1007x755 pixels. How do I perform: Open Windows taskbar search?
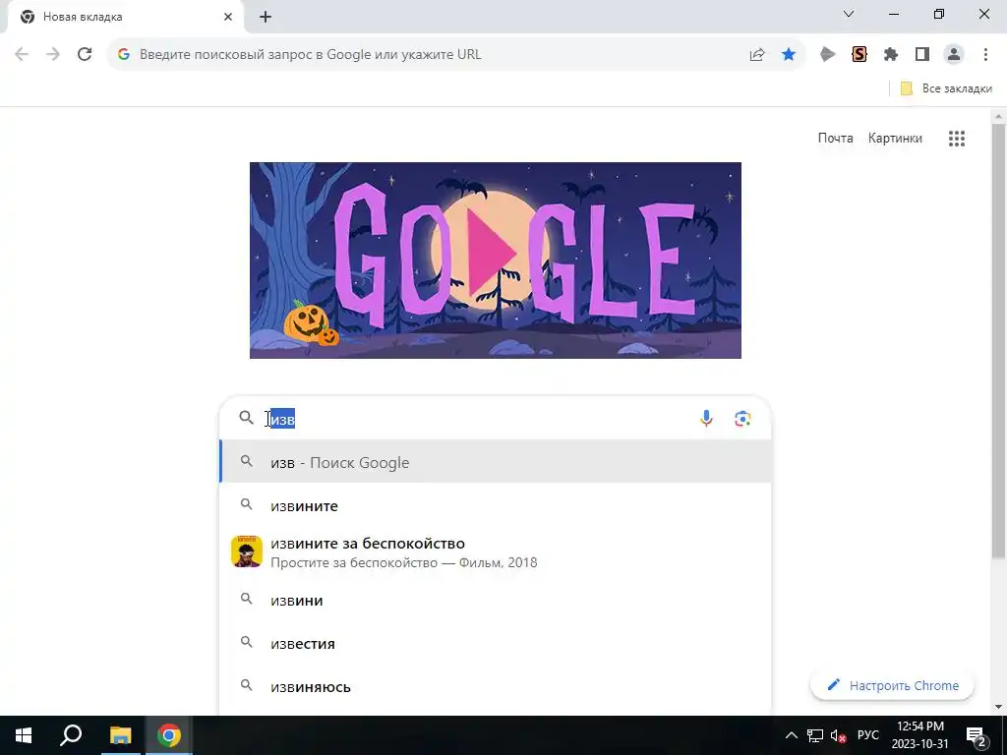coord(71,735)
